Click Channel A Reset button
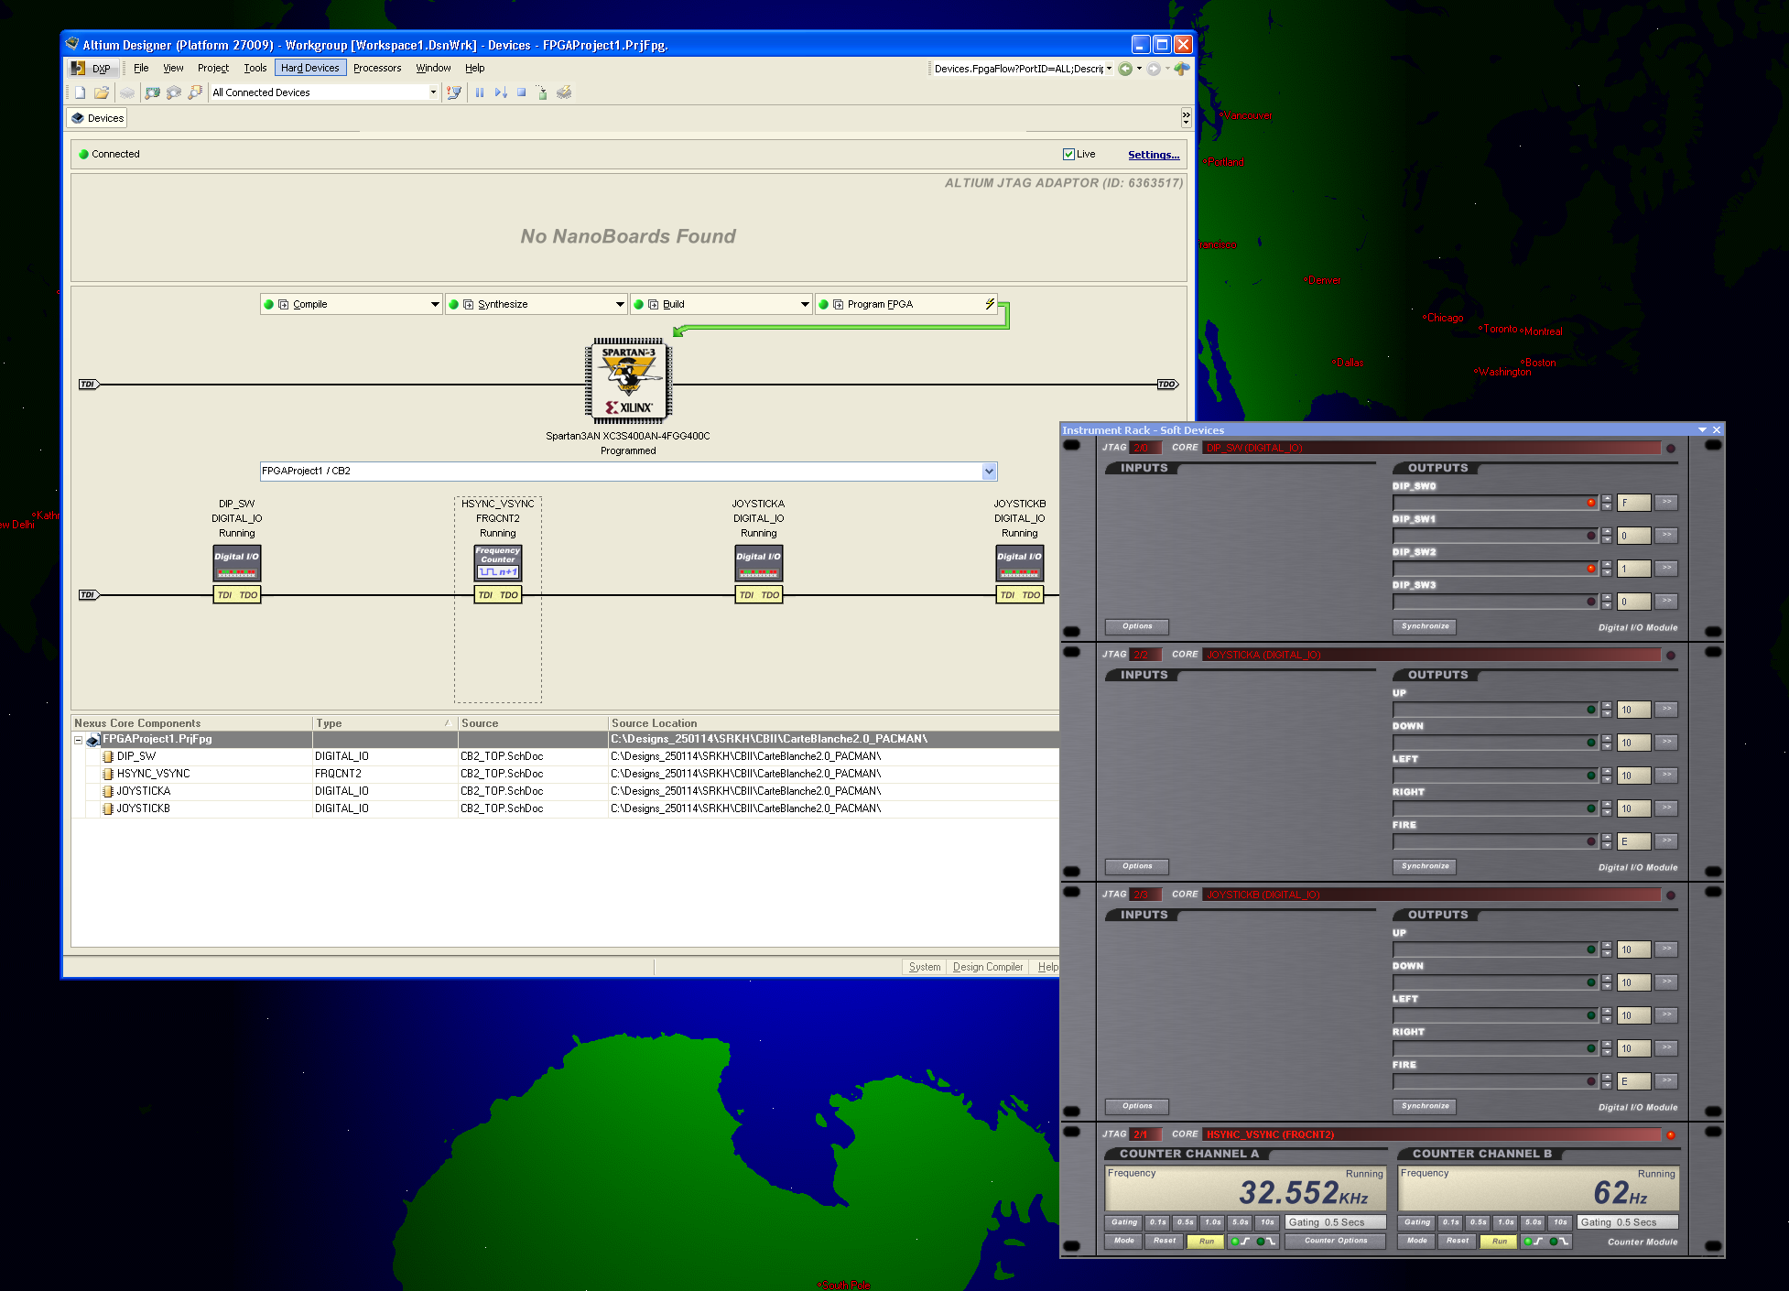Viewport: 1789px width, 1291px height. pos(1165,1242)
